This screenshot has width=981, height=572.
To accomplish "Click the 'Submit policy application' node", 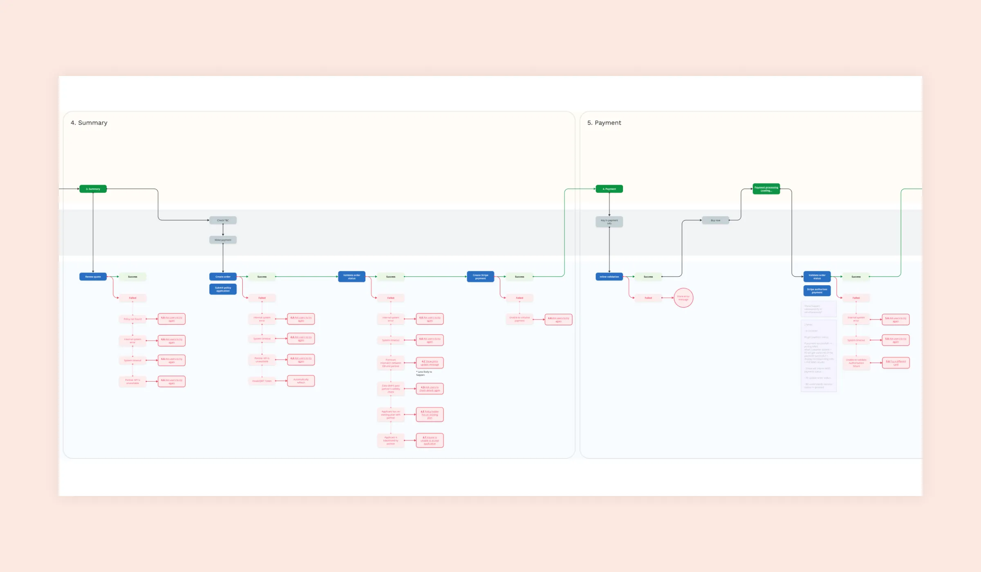I will 223,289.
